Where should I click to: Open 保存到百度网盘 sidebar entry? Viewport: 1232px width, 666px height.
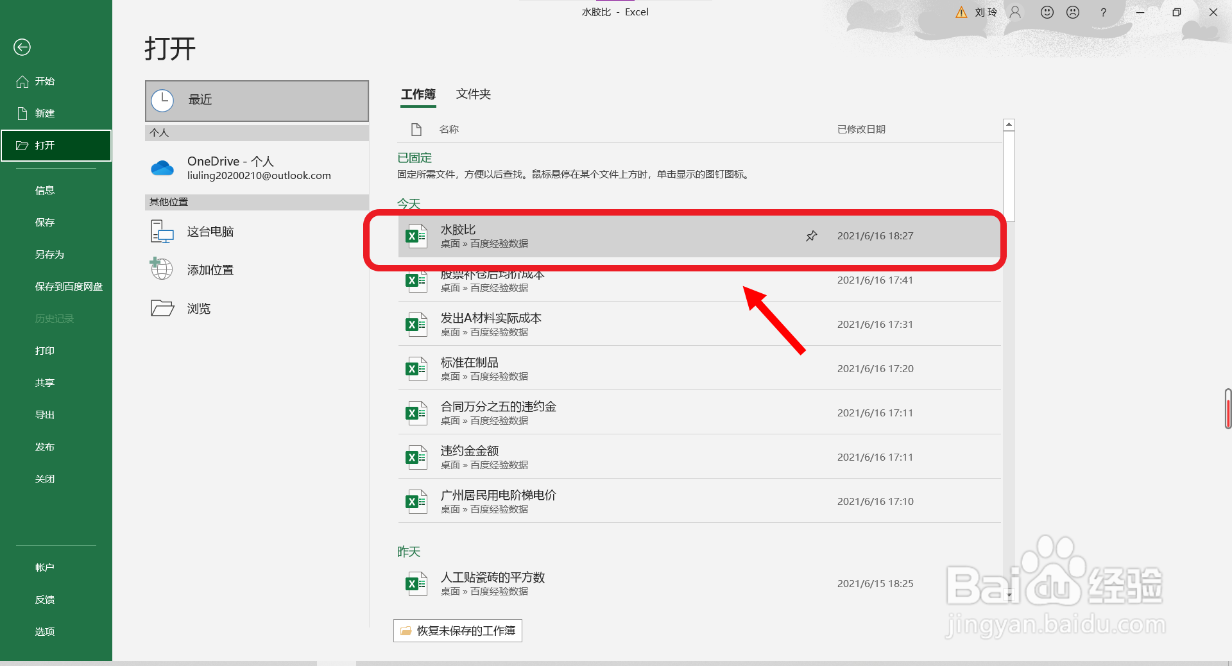click(68, 286)
